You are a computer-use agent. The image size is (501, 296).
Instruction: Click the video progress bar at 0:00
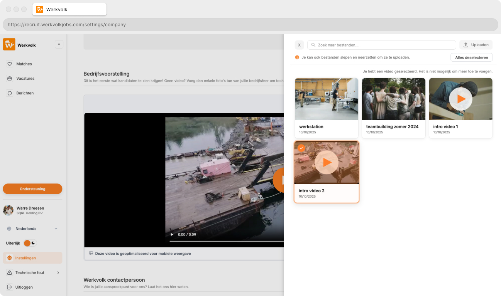pyautogui.click(x=170, y=242)
